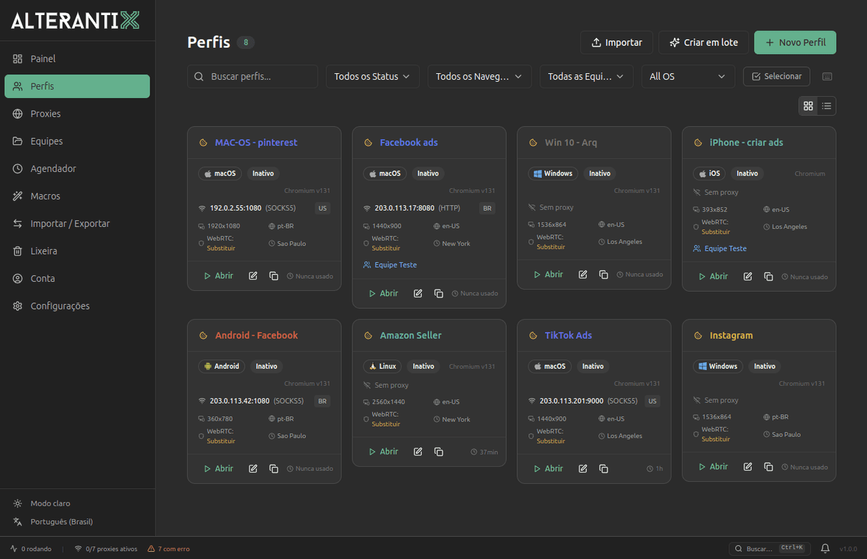The image size is (867, 559).
Task: Open the Painel sidebar item
Action: 77,59
